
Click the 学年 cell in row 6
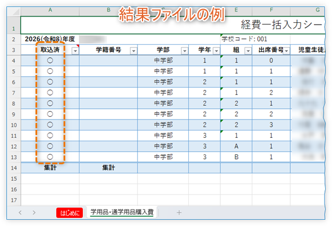pos(204,82)
